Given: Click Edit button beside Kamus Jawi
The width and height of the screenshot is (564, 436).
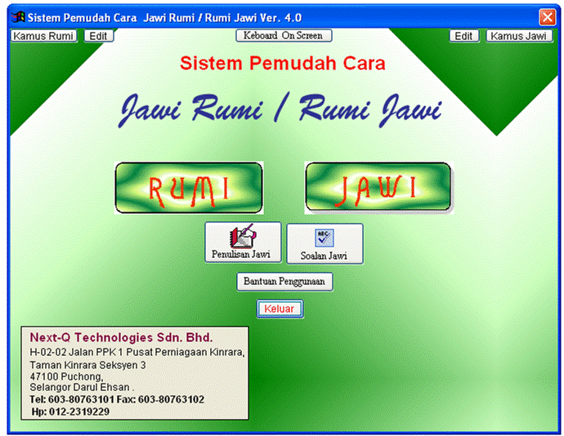Looking at the screenshot, I should point(463,36).
